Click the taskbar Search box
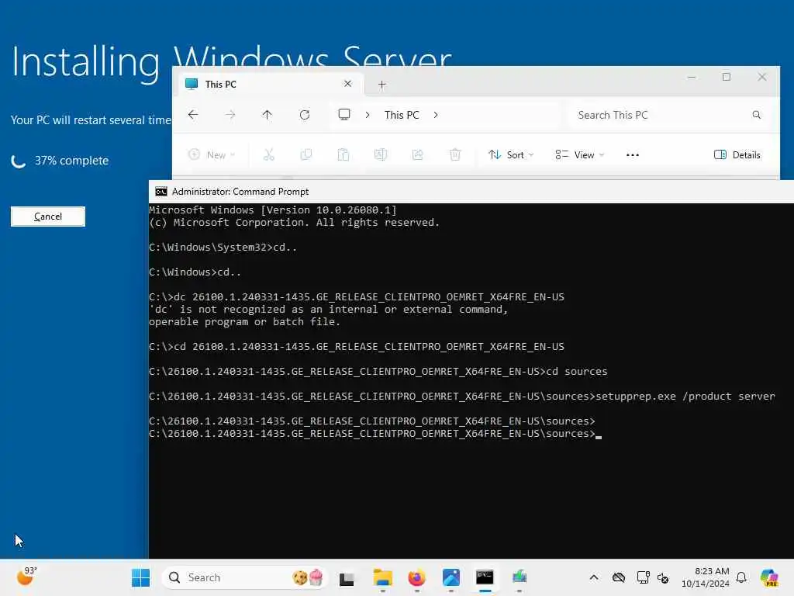 coord(245,577)
